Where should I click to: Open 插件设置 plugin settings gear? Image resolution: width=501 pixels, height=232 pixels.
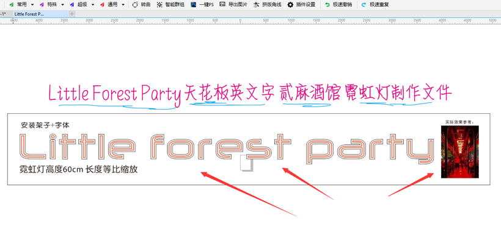(290, 5)
